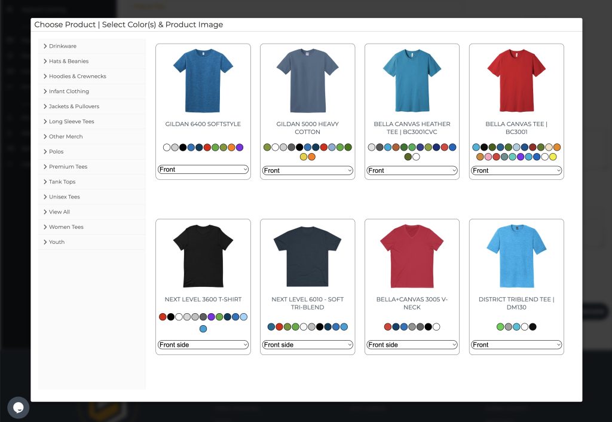Image resolution: width=612 pixels, height=422 pixels.
Task: Expand the Drinkware category
Action: click(63, 46)
